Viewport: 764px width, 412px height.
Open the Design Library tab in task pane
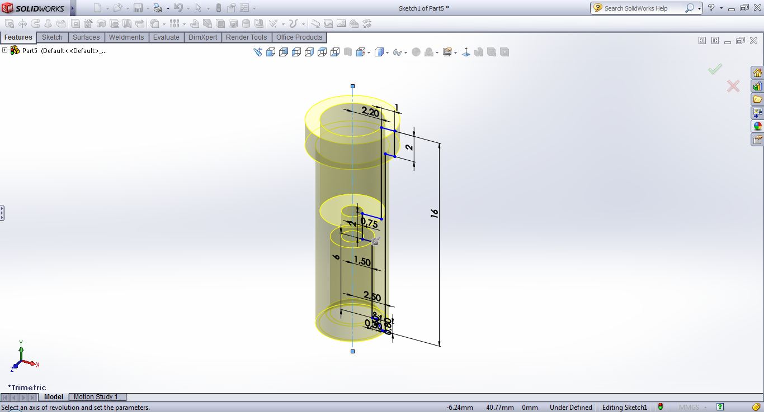pyautogui.click(x=757, y=87)
